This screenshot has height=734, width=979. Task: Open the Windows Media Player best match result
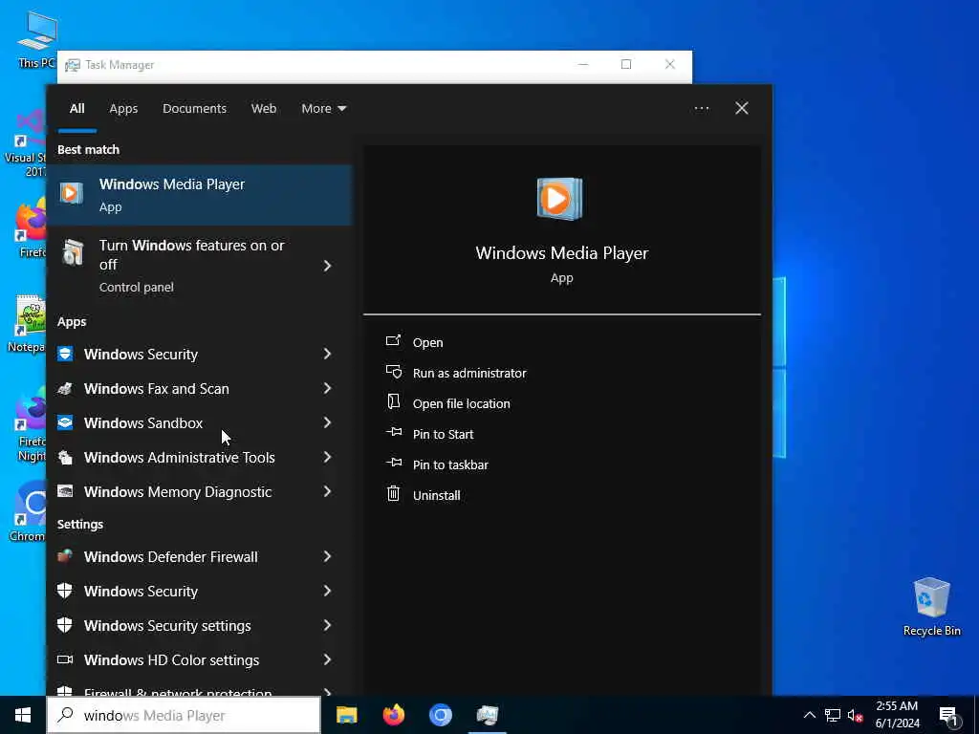199,195
